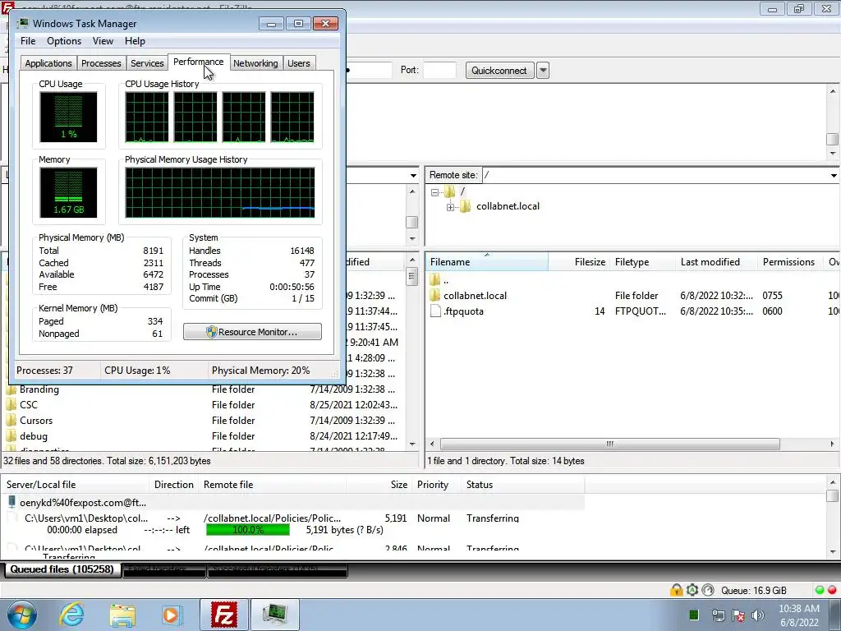Click the Cursors folder icon in the local list

pyautogui.click(x=11, y=420)
